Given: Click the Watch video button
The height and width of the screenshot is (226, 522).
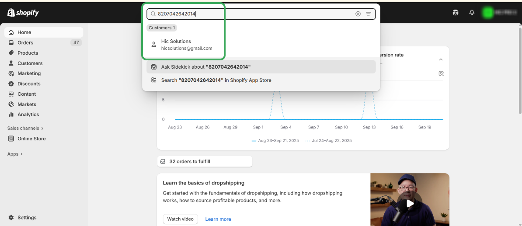Looking at the screenshot, I should pyautogui.click(x=180, y=219).
